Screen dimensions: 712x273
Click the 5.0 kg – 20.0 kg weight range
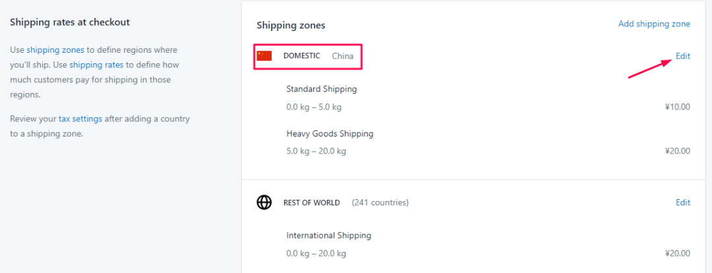(x=316, y=151)
